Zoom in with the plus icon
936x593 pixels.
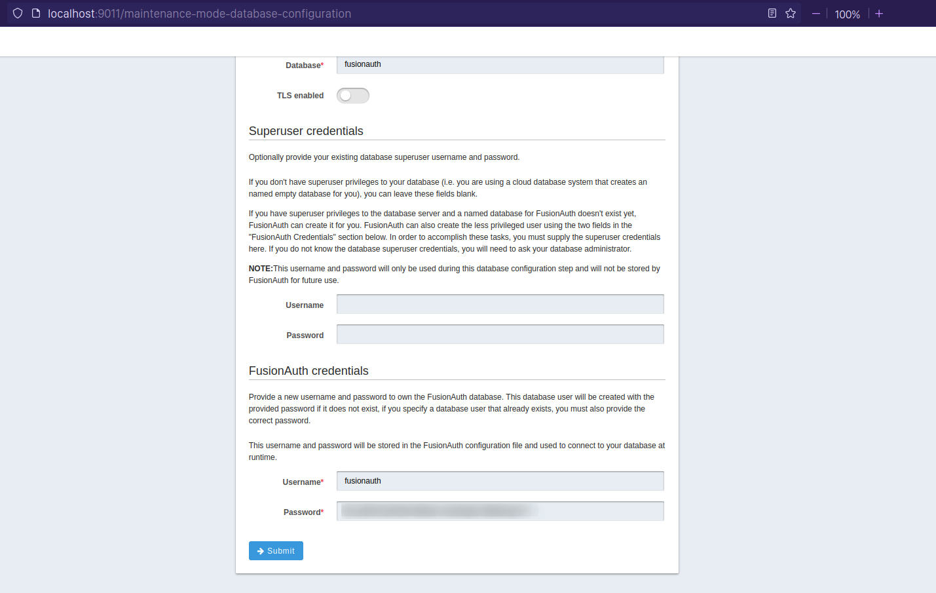click(879, 14)
